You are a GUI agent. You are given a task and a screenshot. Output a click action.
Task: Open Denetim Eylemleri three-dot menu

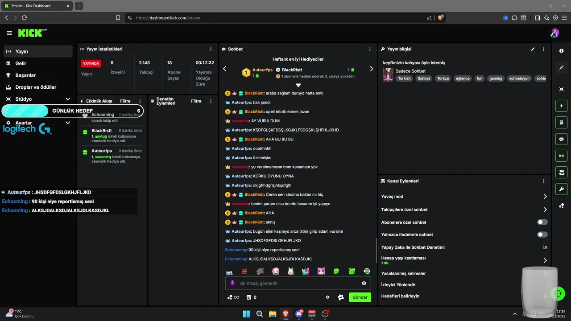click(x=211, y=101)
